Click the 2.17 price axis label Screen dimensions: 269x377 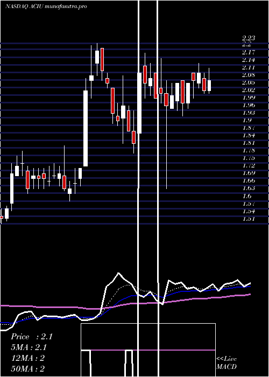click(249, 52)
